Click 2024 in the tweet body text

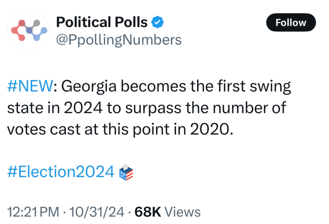[83, 108]
